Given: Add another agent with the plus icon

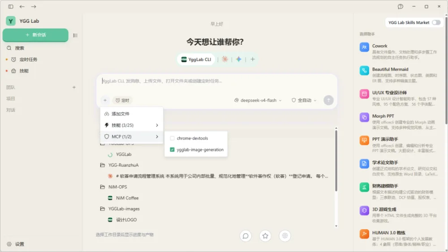Looking at the screenshot, I should 253,59.
